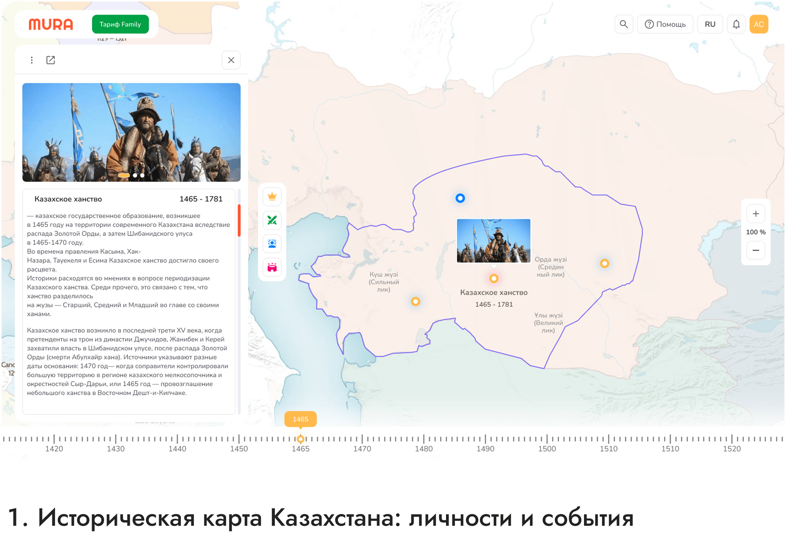This screenshot has width=786, height=536.
Task: Open the Помощь help button
Action: [665, 24]
